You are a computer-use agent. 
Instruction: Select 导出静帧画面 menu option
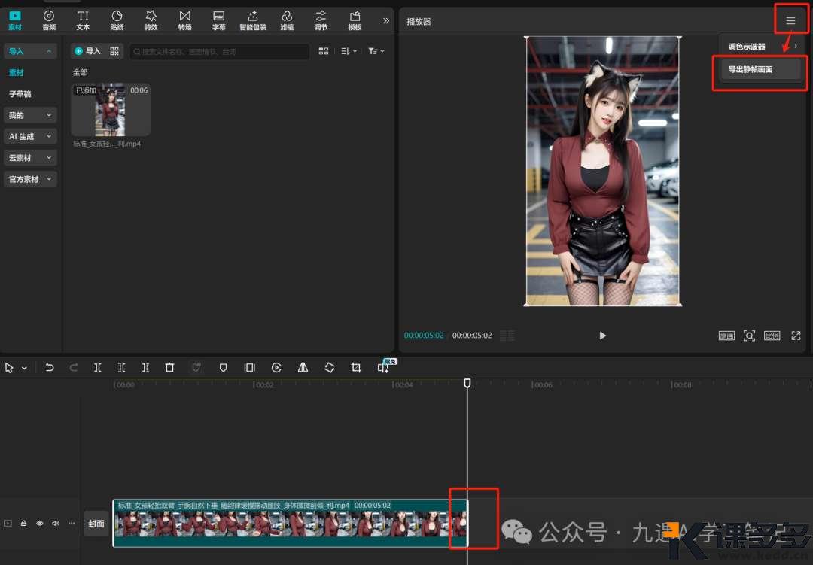[x=750, y=69]
